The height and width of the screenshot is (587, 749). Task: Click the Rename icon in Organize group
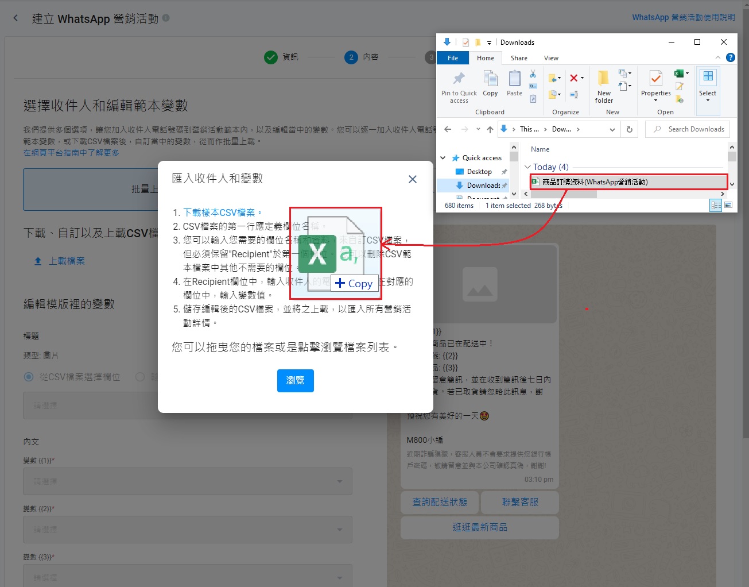pyautogui.click(x=573, y=94)
